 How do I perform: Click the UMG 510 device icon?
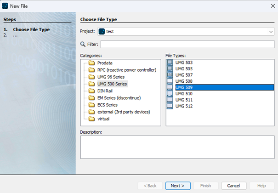tap(170, 93)
